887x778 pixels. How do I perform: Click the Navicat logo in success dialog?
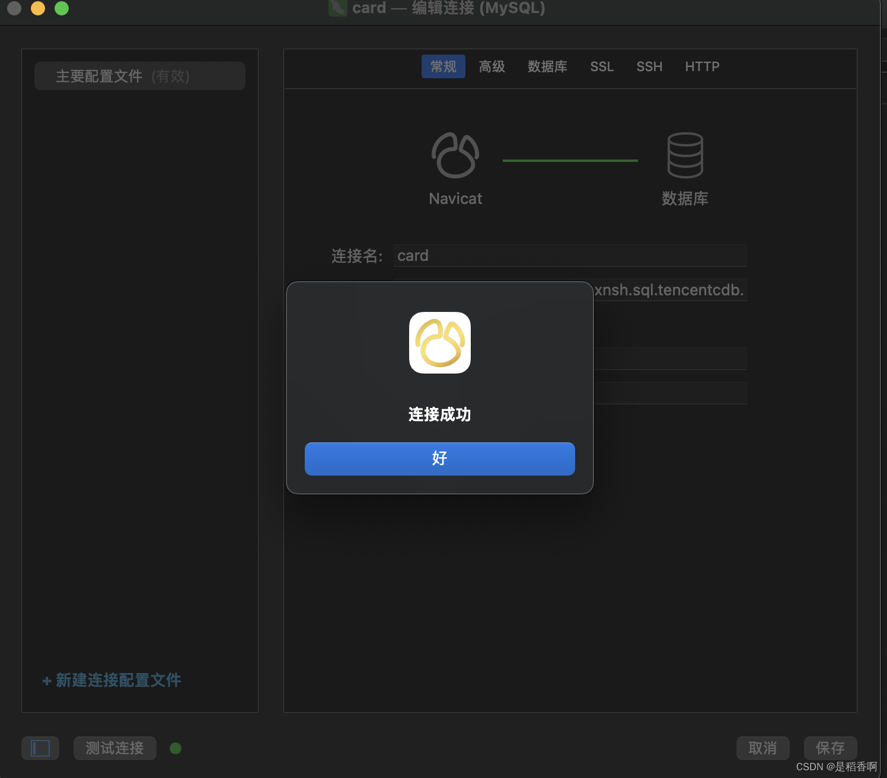click(x=440, y=343)
